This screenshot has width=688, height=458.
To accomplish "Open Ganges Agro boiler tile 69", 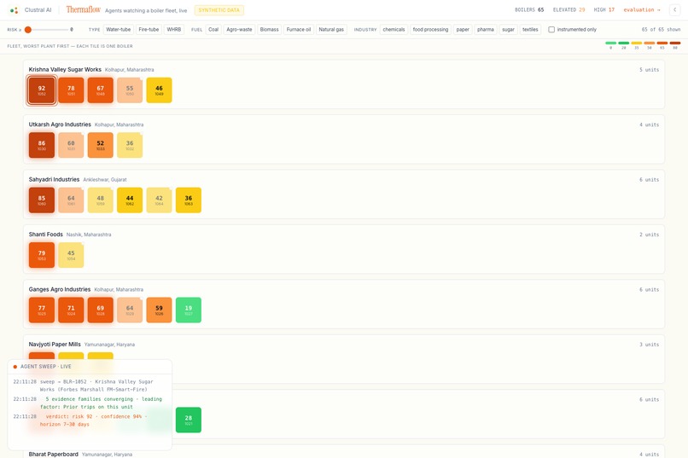I will tap(101, 310).
